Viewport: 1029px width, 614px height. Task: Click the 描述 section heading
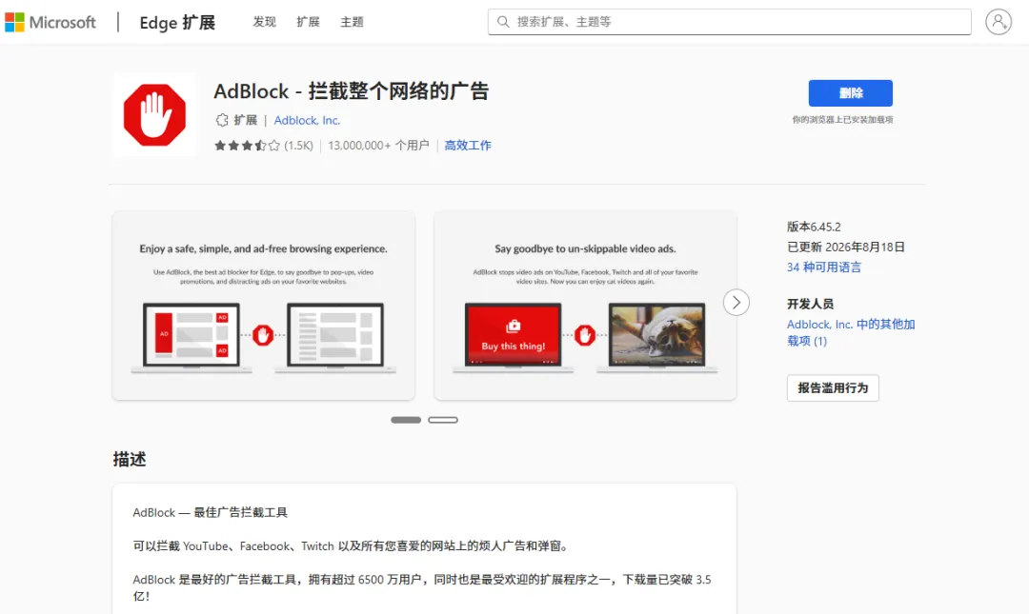tap(130, 459)
